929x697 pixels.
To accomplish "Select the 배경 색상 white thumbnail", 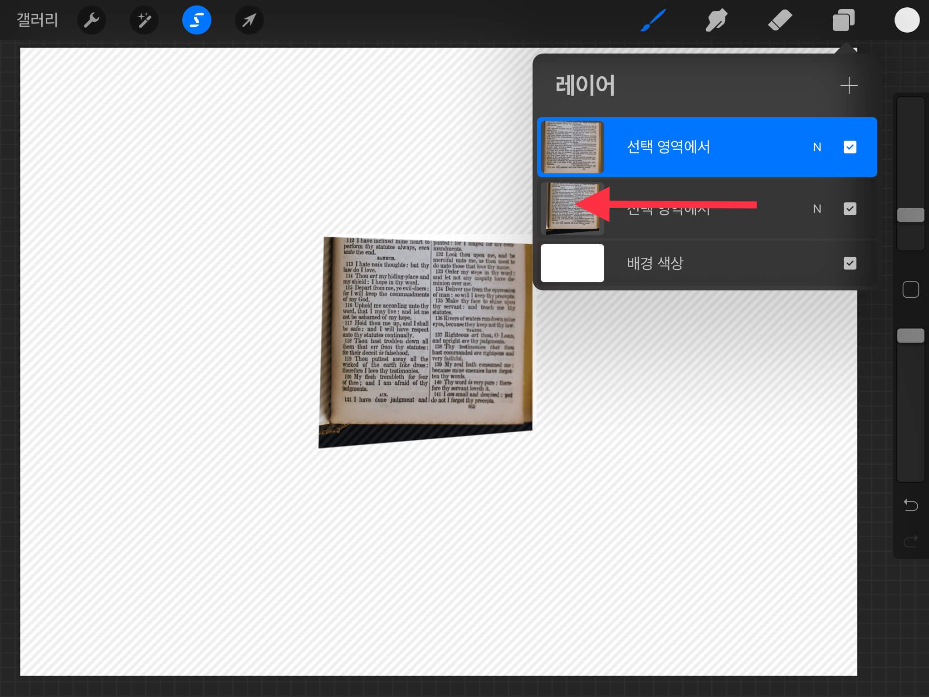I will point(572,263).
